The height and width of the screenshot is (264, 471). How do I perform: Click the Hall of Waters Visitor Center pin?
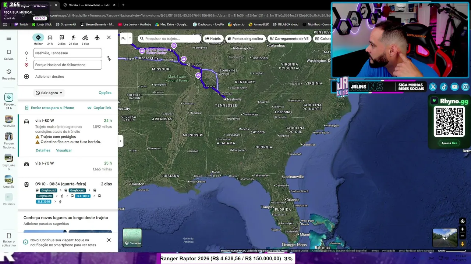[142, 51]
